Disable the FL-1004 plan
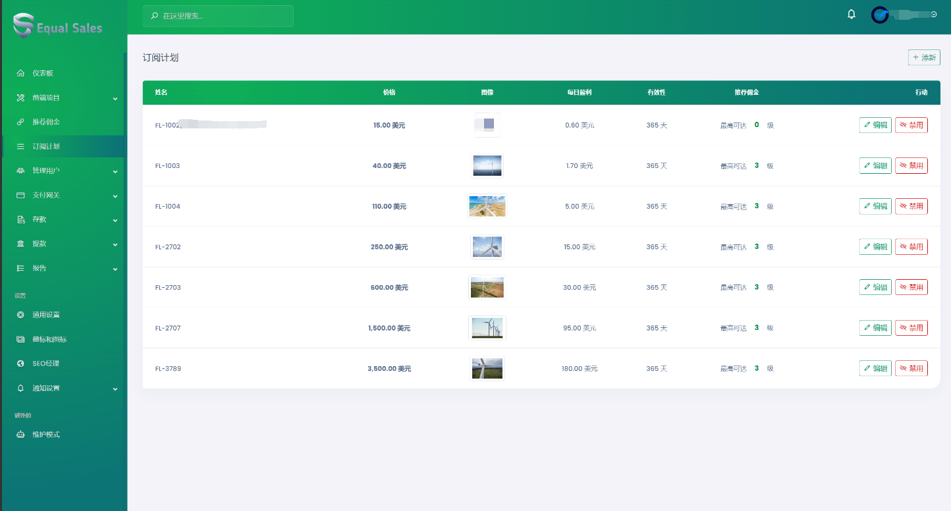This screenshot has height=511, width=951. coord(911,206)
